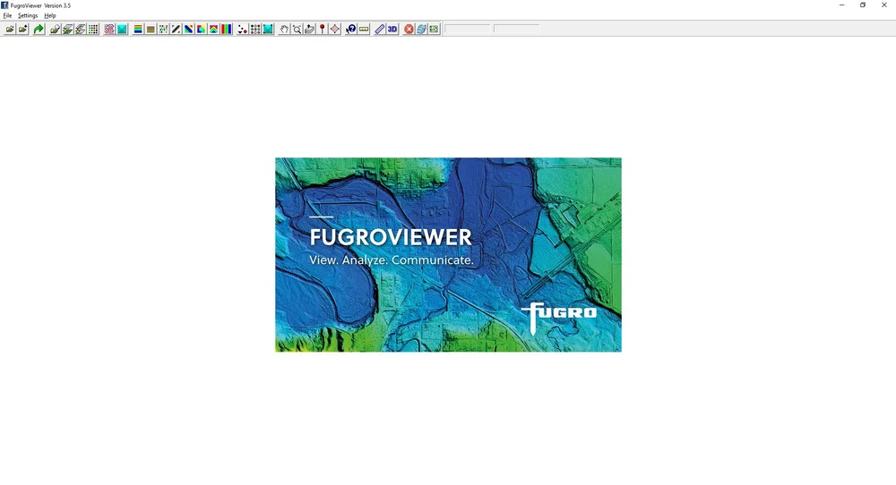Click the FugroViewer title bar icon
Viewport: 896px width, 485px height.
pyautogui.click(x=4, y=5)
